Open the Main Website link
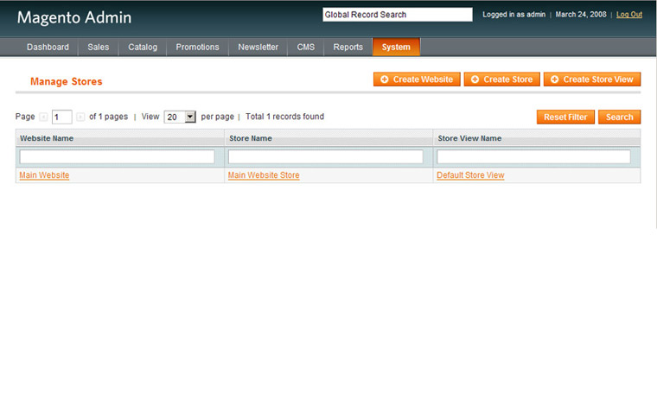 (44, 175)
